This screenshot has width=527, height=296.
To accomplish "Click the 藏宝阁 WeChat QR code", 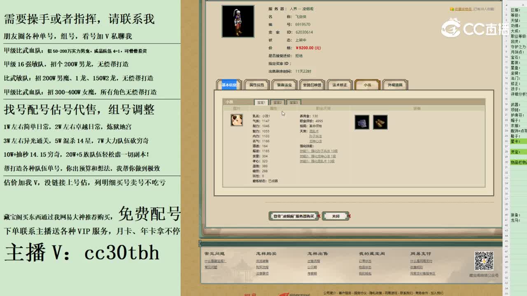I will pos(484,261).
